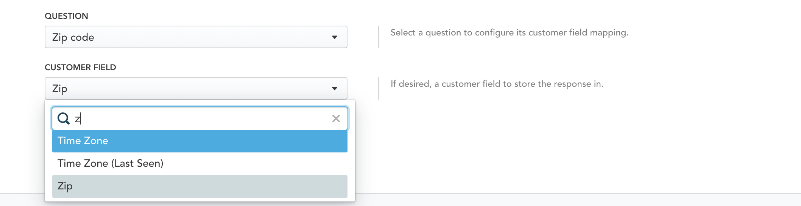Screen dimensions: 801x206
Task: Focus the dropdown search input field
Action: [x=201, y=118]
